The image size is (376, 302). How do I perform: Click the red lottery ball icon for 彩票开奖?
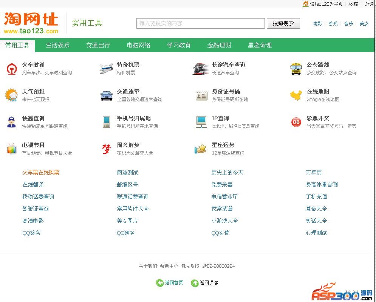click(x=296, y=122)
